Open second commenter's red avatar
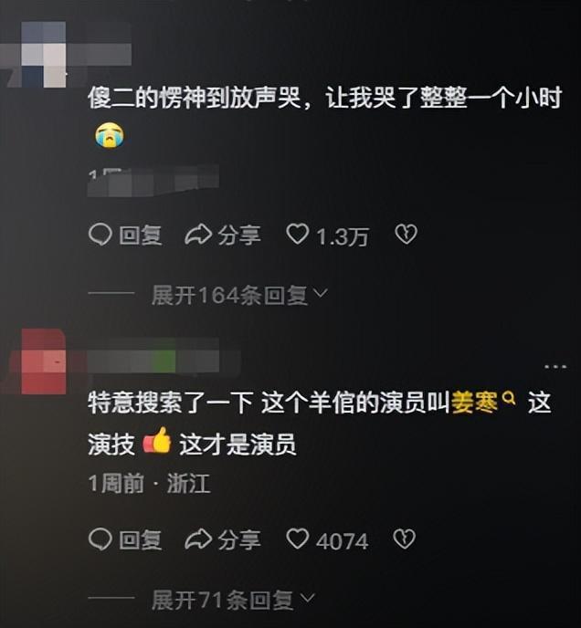Screen dimensions: 581x628 pos(43,361)
